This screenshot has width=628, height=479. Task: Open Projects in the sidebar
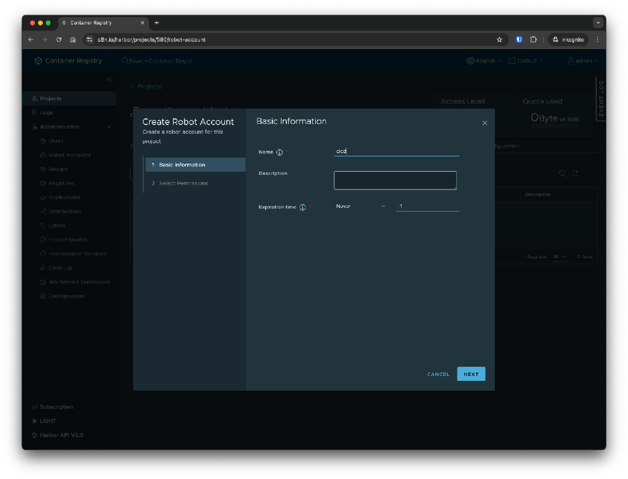point(69,99)
